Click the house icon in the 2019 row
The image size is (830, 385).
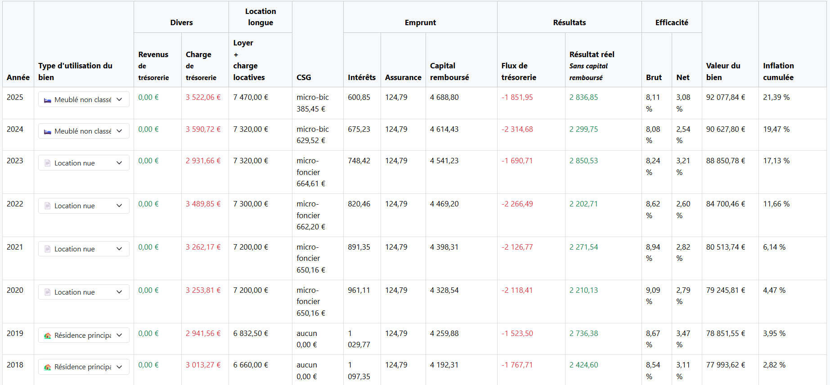point(47,336)
